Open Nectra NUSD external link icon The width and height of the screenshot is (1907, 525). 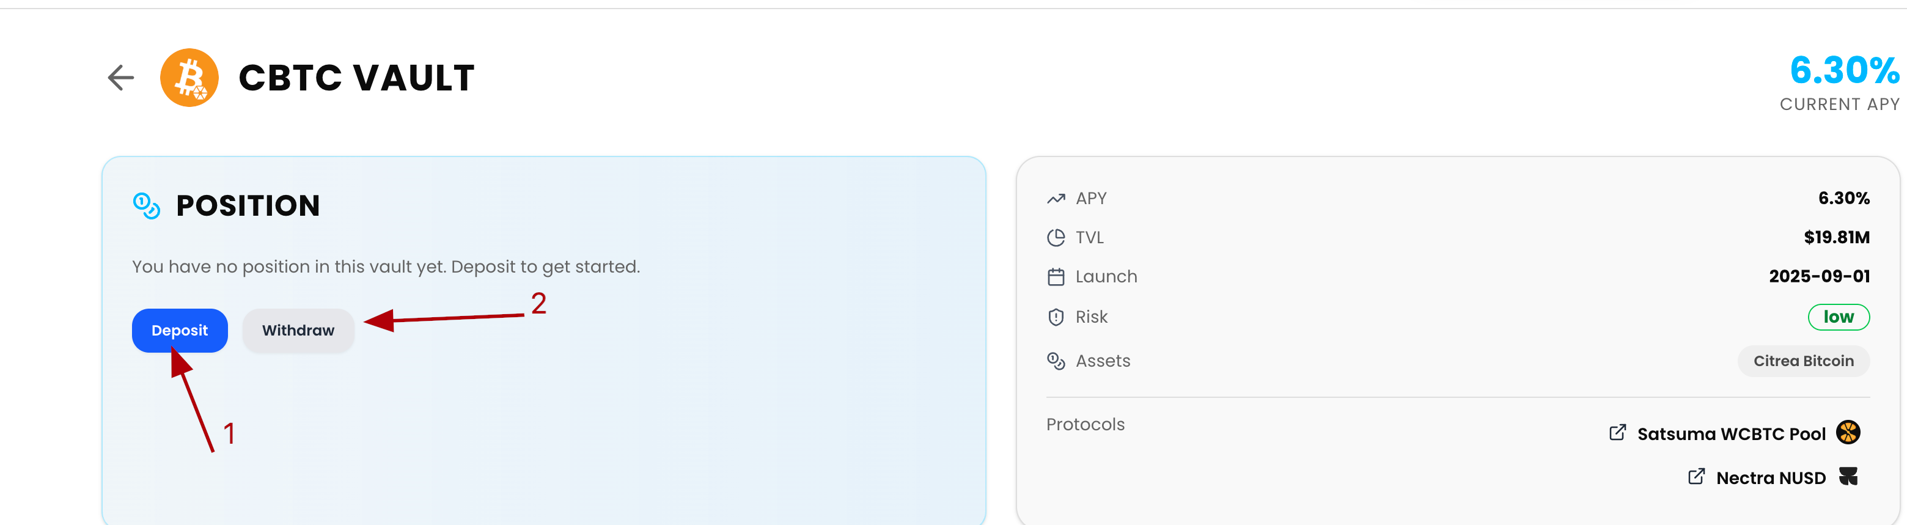click(x=1696, y=476)
